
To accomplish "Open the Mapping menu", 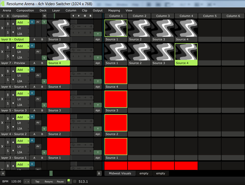I will coord(114,10).
